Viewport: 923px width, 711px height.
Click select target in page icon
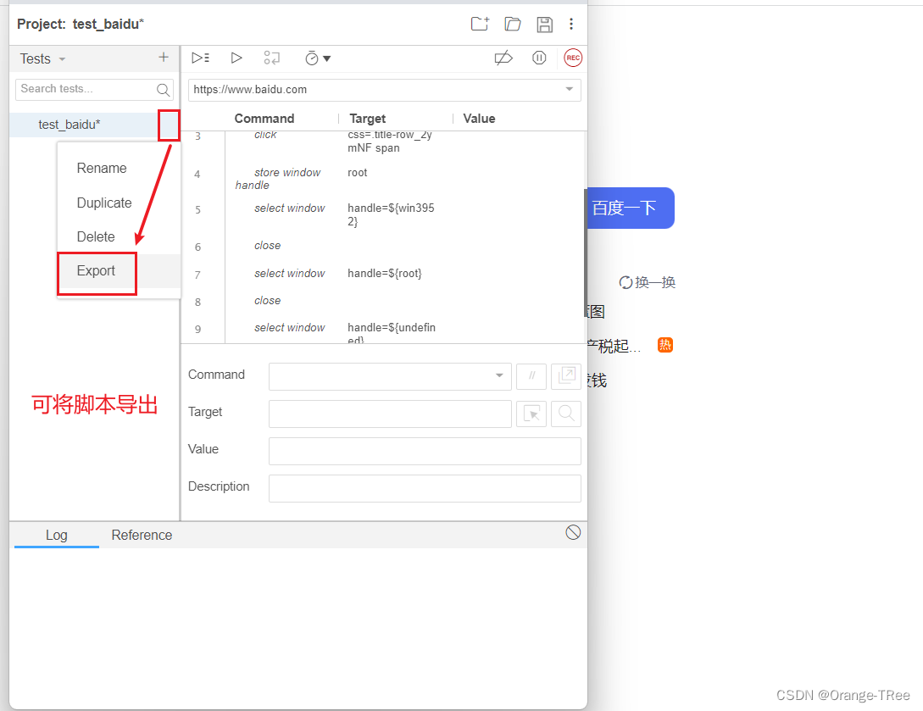[x=531, y=414]
